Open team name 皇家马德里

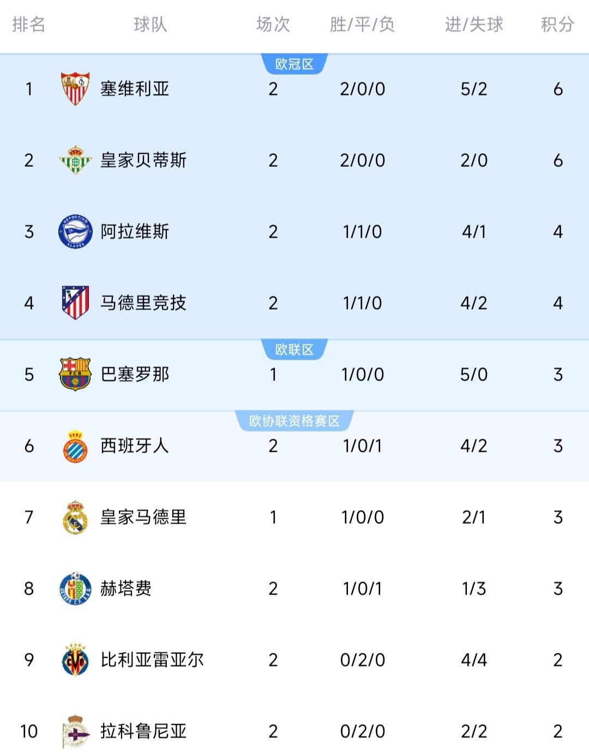pos(143,517)
